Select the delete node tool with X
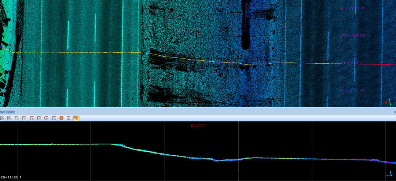 tap(32, 118)
